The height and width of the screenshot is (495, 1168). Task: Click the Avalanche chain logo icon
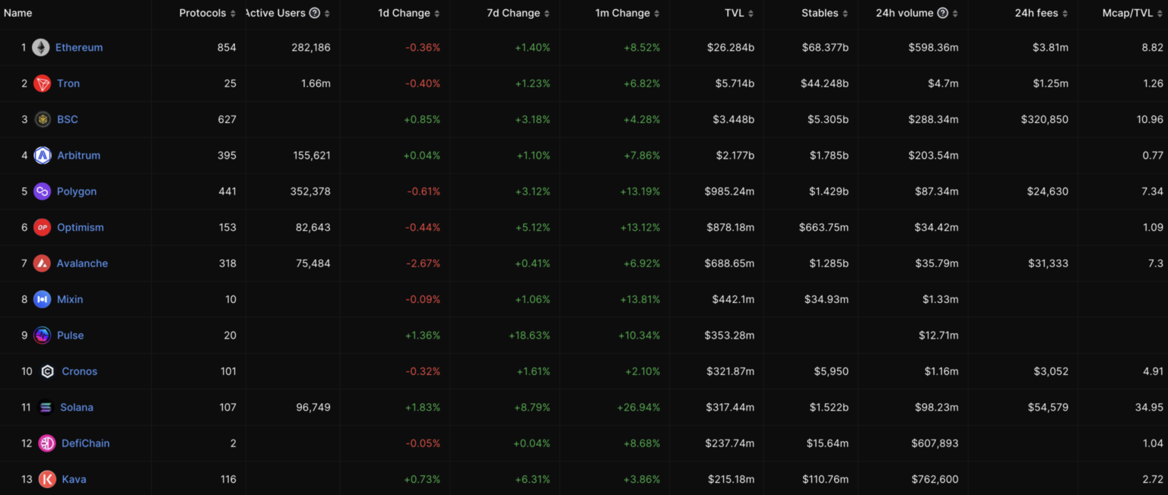click(x=43, y=263)
